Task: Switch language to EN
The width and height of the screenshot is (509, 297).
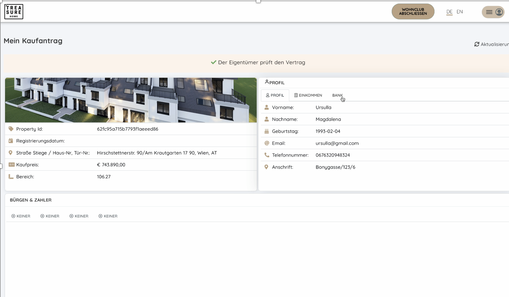Action: [x=459, y=12]
